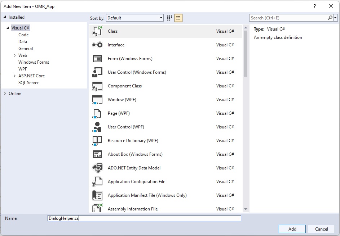Select the Application Configuration File icon

click(97, 182)
